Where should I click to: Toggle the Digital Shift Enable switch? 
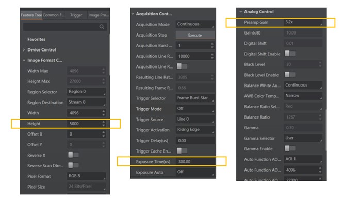[x=290, y=54]
